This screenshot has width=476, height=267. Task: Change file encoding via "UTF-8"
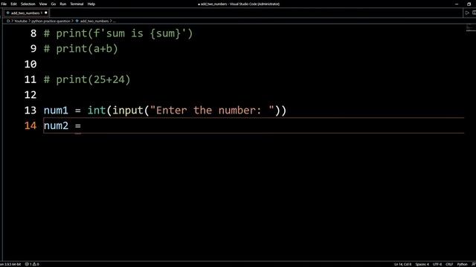437,264
